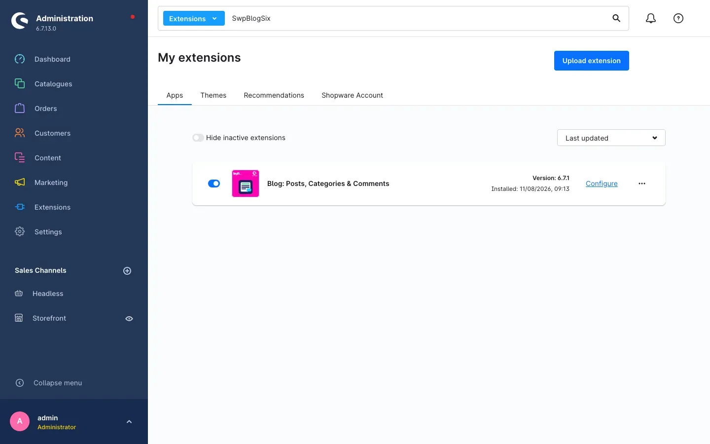This screenshot has width=710, height=444.
Task: Open Extensions sidebar menu label
Action: (x=52, y=207)
